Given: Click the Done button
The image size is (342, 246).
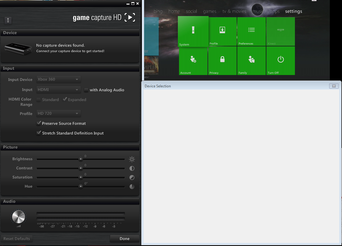Looking at the screenshot, I should click(x=125, y=239).
